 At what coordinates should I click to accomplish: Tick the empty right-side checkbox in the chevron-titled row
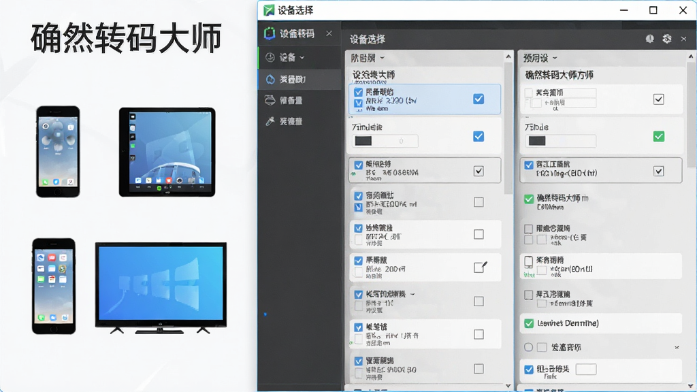click(x=479, y=301)
